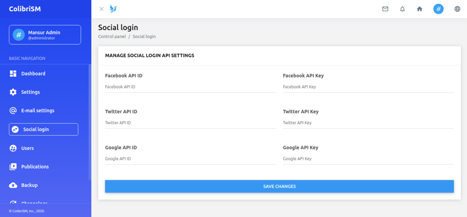Screen dimensions: 467x217
Task: Click the Social login breadcrumb item
Action: pyautogui.click(x=144, y=36)
